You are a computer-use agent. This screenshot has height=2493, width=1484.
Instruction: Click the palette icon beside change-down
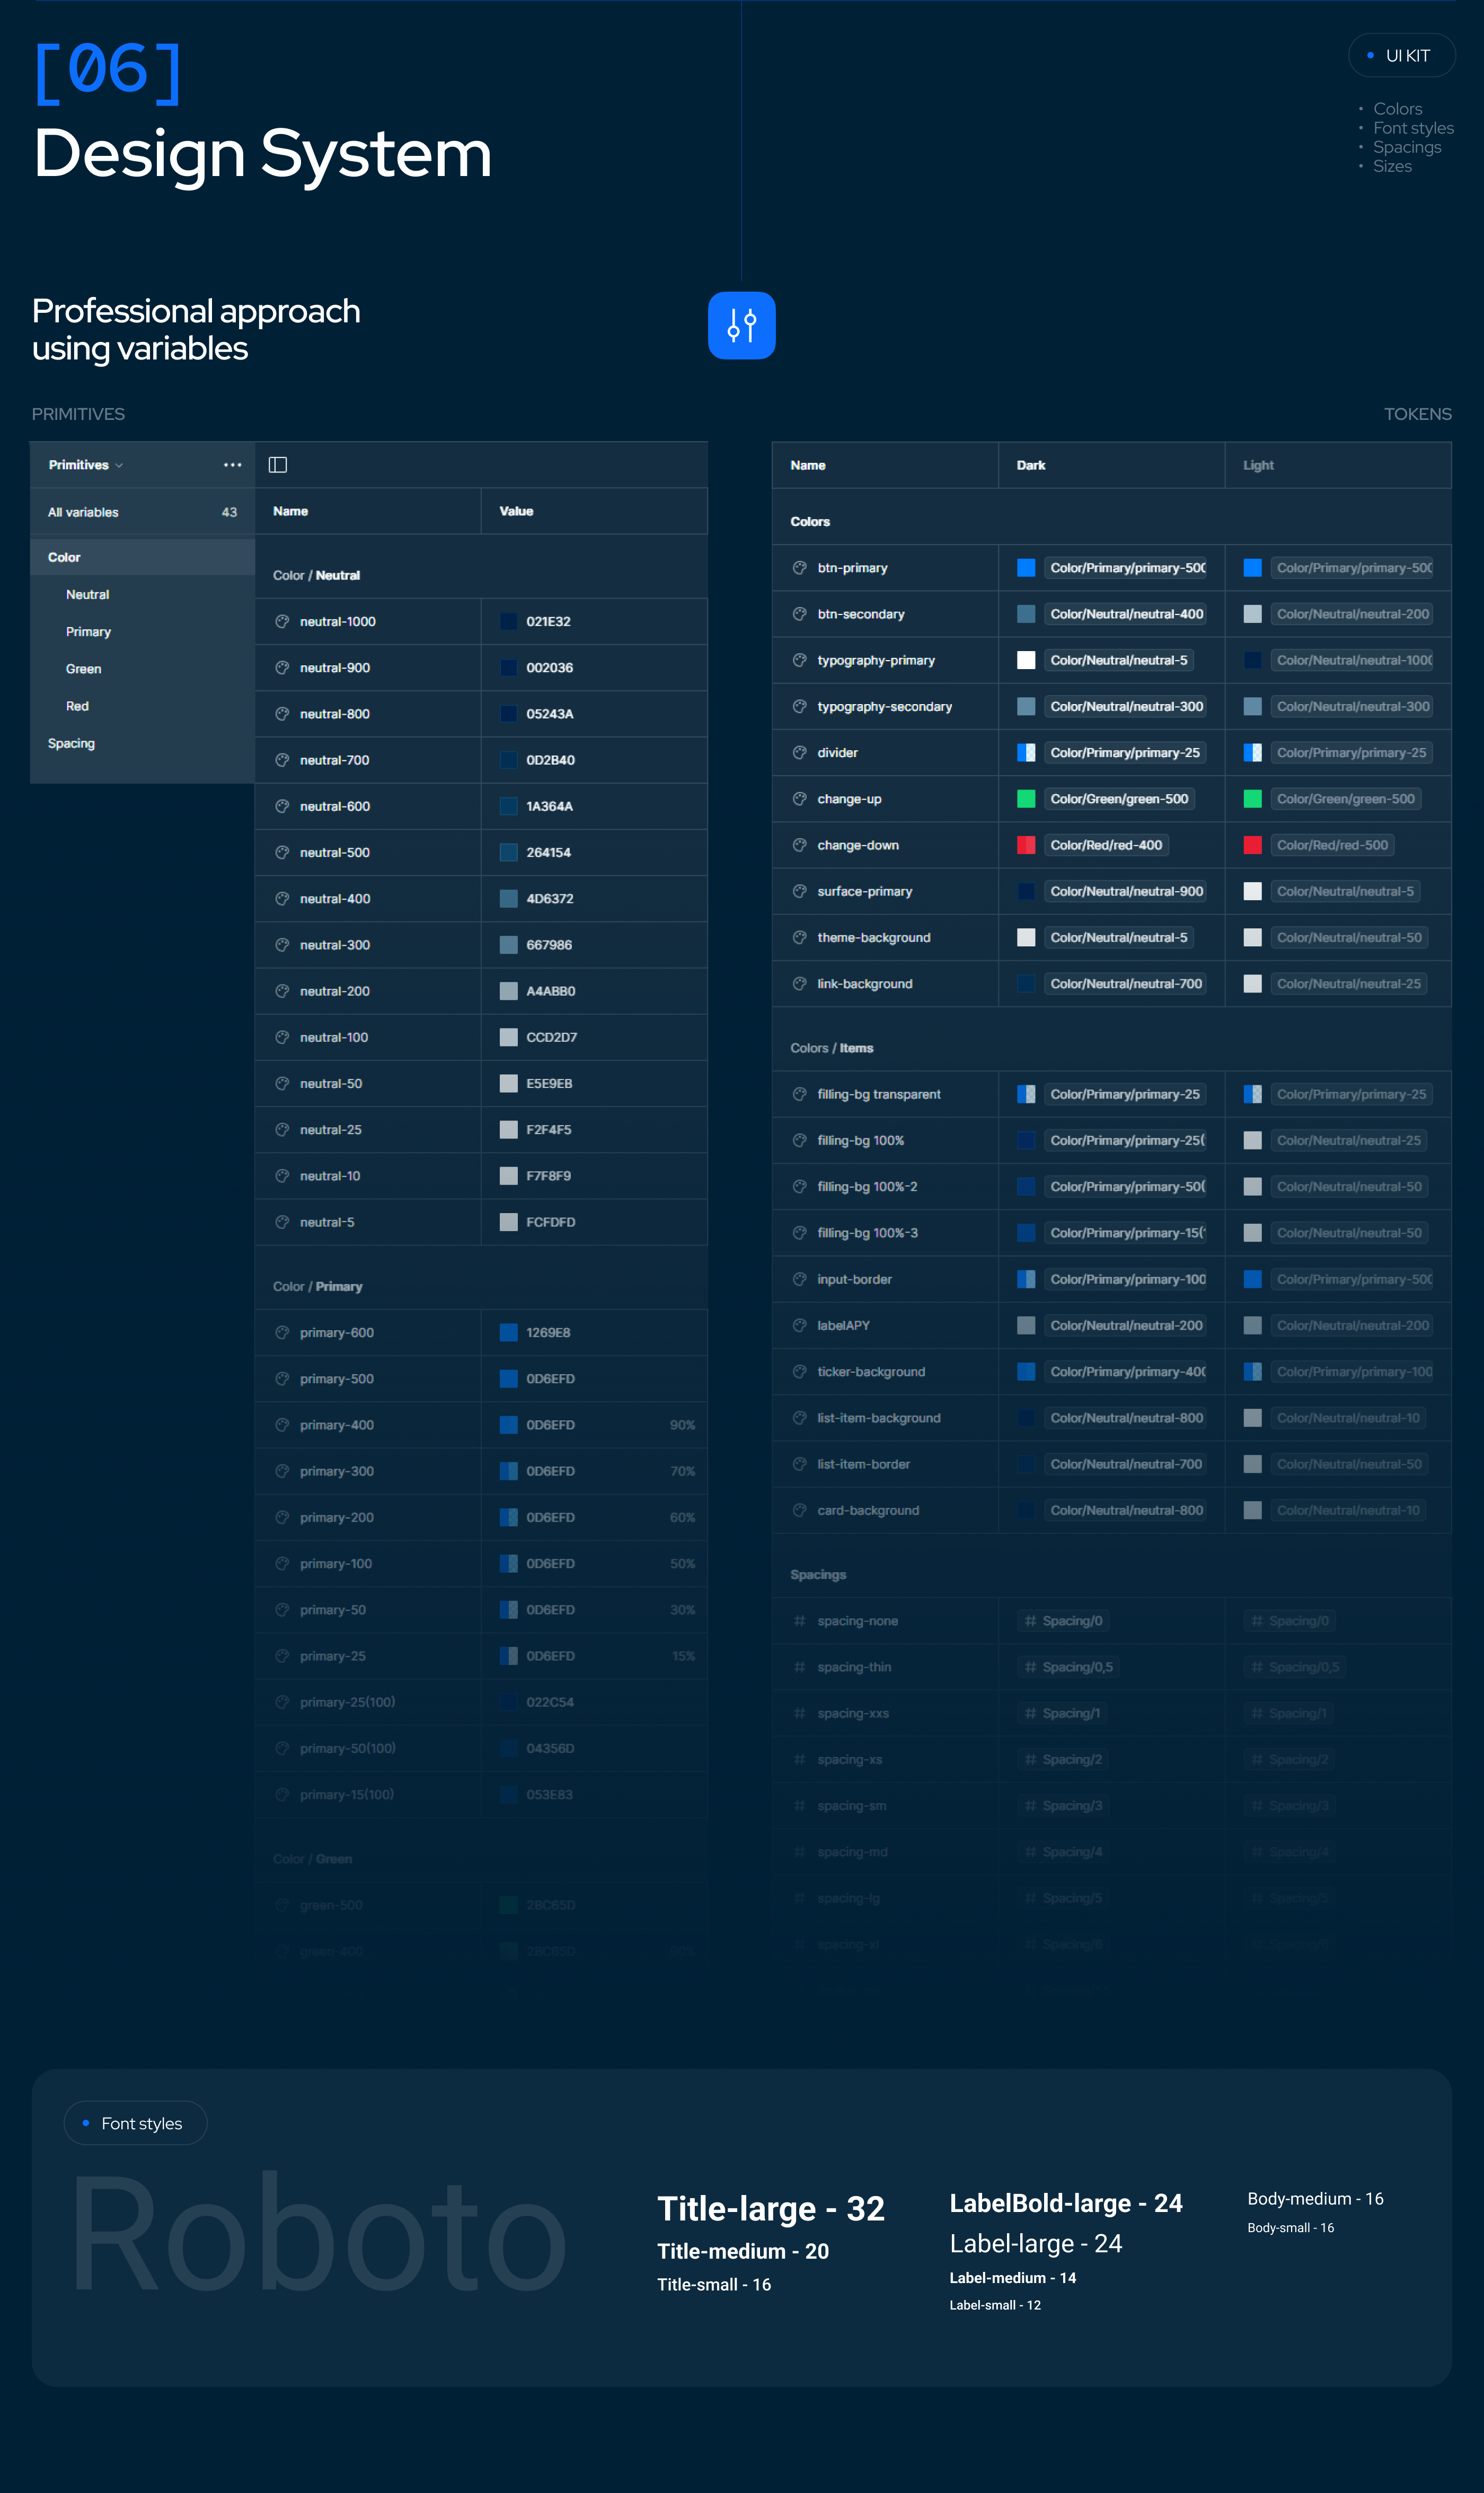click(x=799, y=844)
